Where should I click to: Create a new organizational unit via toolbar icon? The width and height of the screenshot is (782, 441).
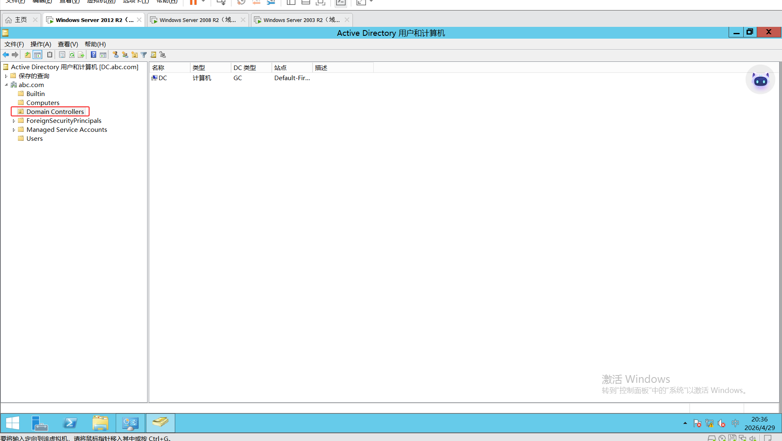(x=134, y=55)
